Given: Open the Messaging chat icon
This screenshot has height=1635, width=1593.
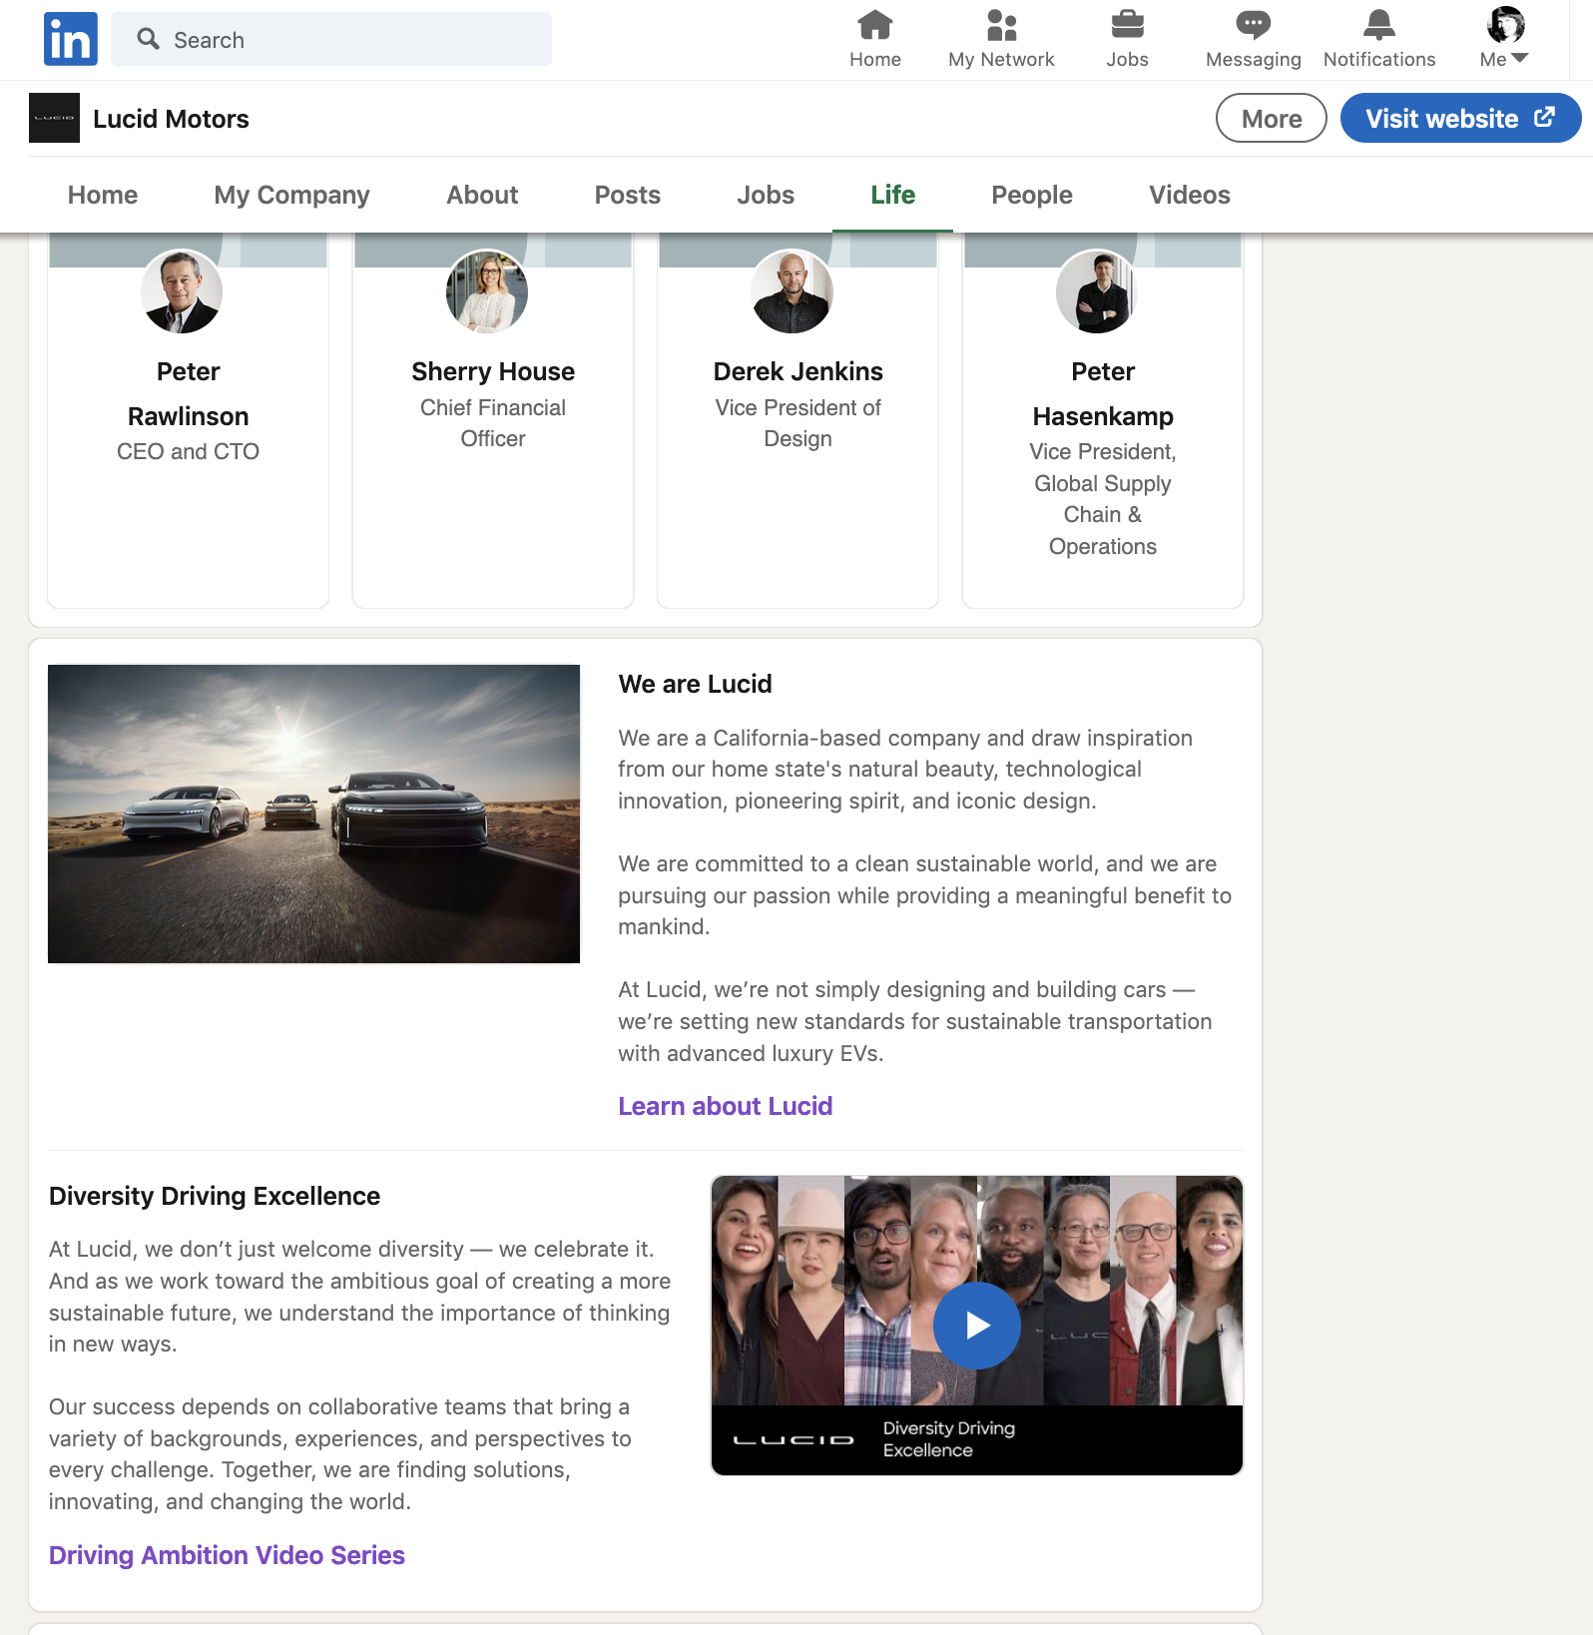Looking at the screenshot, I should [1253, 24].
